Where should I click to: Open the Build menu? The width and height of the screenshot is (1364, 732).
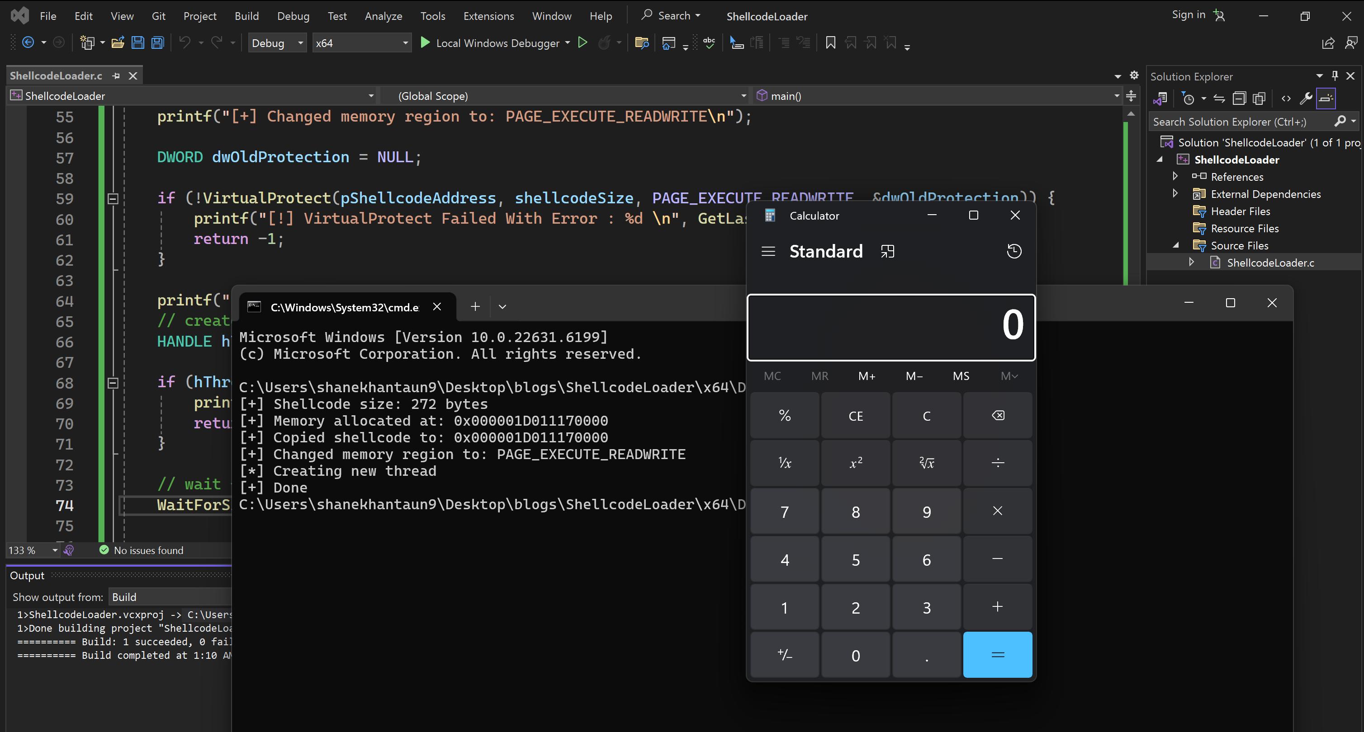tap(247, 16)
